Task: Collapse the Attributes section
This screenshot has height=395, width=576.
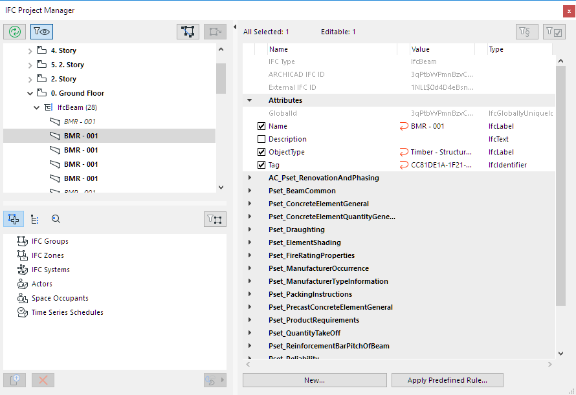Action: (249, 100)
